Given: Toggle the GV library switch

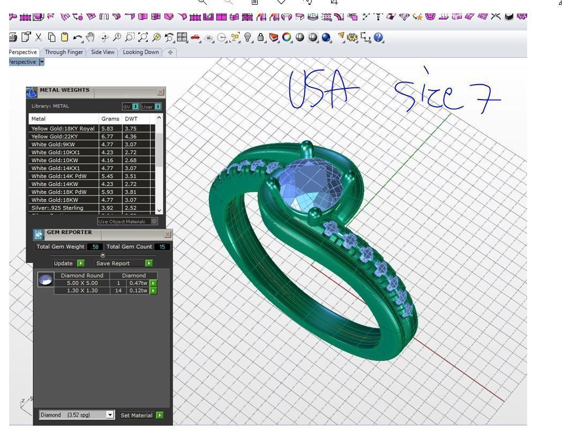Looking at the screenshot, I should point(131,107).
